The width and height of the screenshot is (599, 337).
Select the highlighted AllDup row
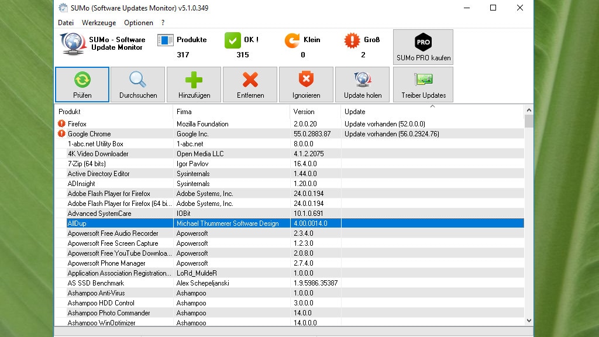(x=290, y=223)
